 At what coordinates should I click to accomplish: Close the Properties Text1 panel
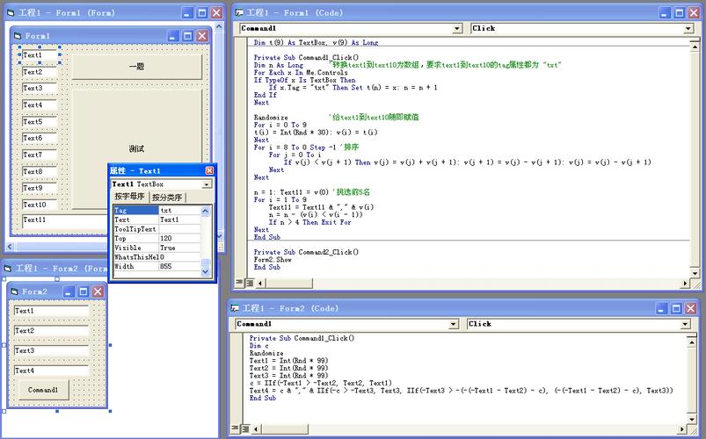(209, 170)
